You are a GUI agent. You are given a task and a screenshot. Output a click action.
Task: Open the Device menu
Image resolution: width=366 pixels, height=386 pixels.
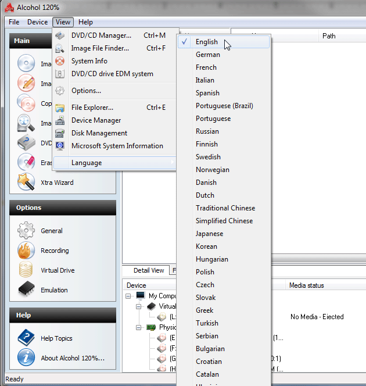(x=37, y=22)
